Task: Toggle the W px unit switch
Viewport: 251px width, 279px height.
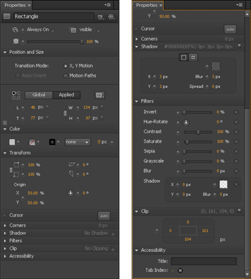Action: pyautogui.click(x=102, y=108)
